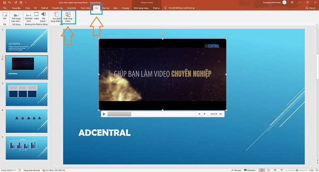Click the Lưu dưới dạng Hiển thị icon

[x=56, y=18]
